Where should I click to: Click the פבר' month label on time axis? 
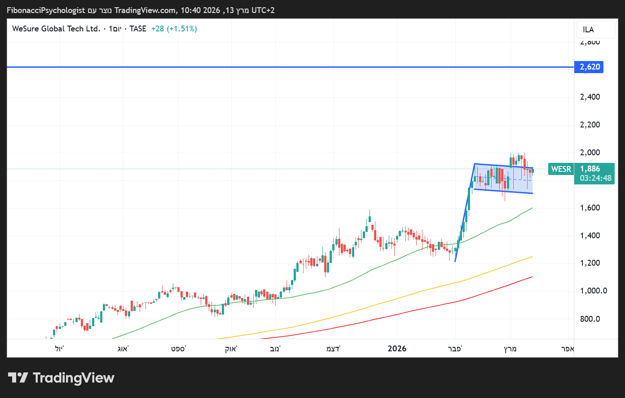(x=455, y=349)
